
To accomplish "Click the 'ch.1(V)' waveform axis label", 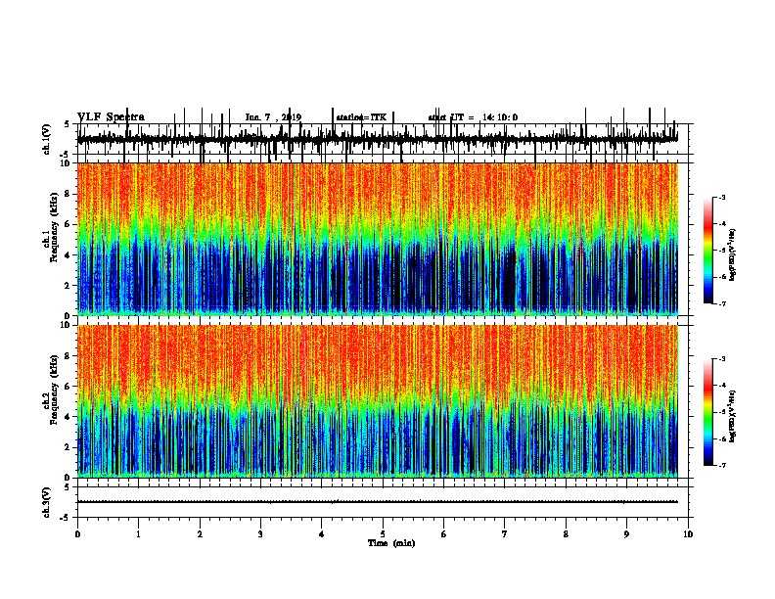I will (47, 139).
